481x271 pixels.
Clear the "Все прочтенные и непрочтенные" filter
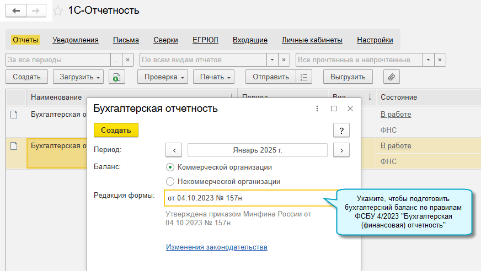click(440, 59)
